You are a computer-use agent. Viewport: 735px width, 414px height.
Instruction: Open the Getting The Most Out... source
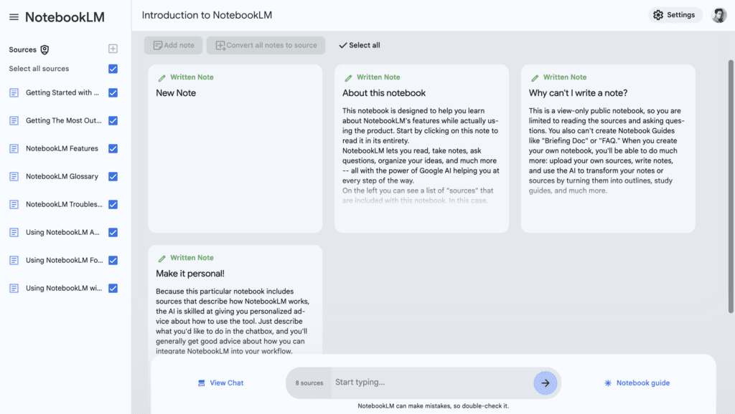click(x=63, y=121)
